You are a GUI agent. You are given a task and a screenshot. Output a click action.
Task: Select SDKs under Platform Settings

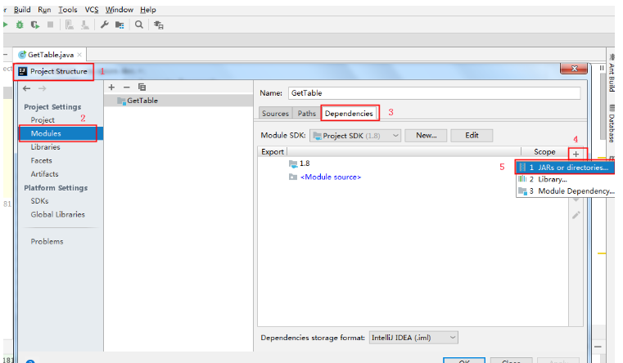point(40,201)
